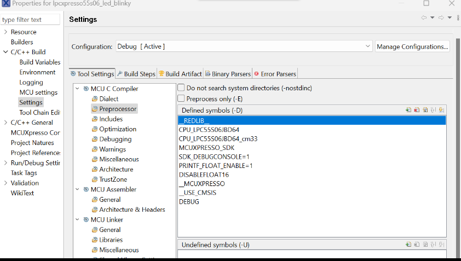Open the Error Parsers tab
The width and height of the screenshot is (461, 261).
pos(275,74)
